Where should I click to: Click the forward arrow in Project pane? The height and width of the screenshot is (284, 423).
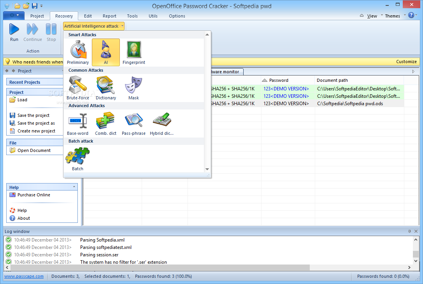pos(13,71)
